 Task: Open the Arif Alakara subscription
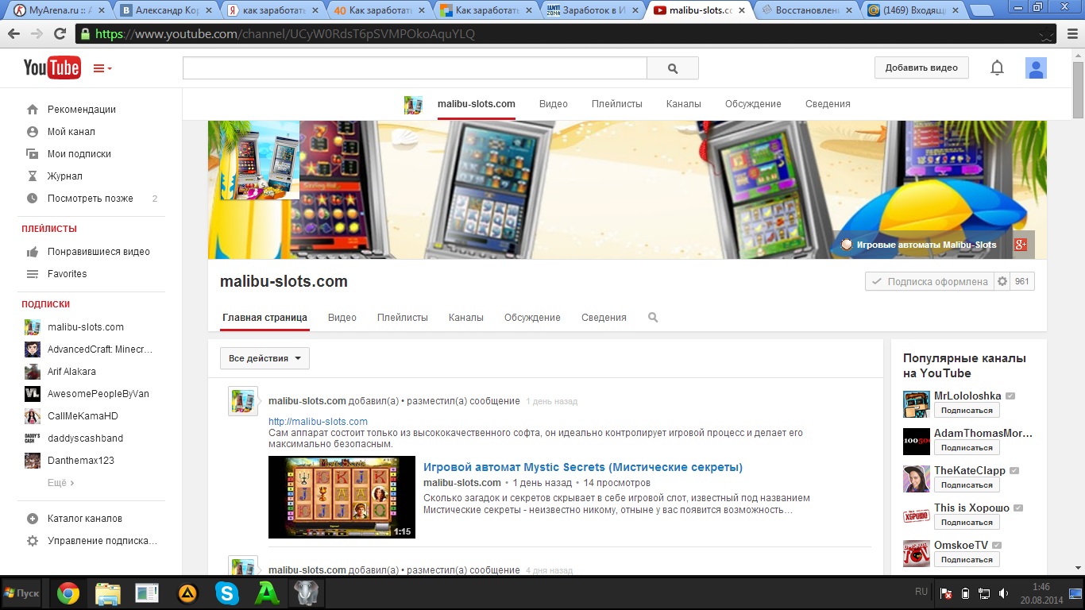[71, 372]
